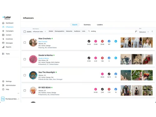This screenshot has width=156, height=117.
Task: Open Settings in the sidebar
Action: 7,81
